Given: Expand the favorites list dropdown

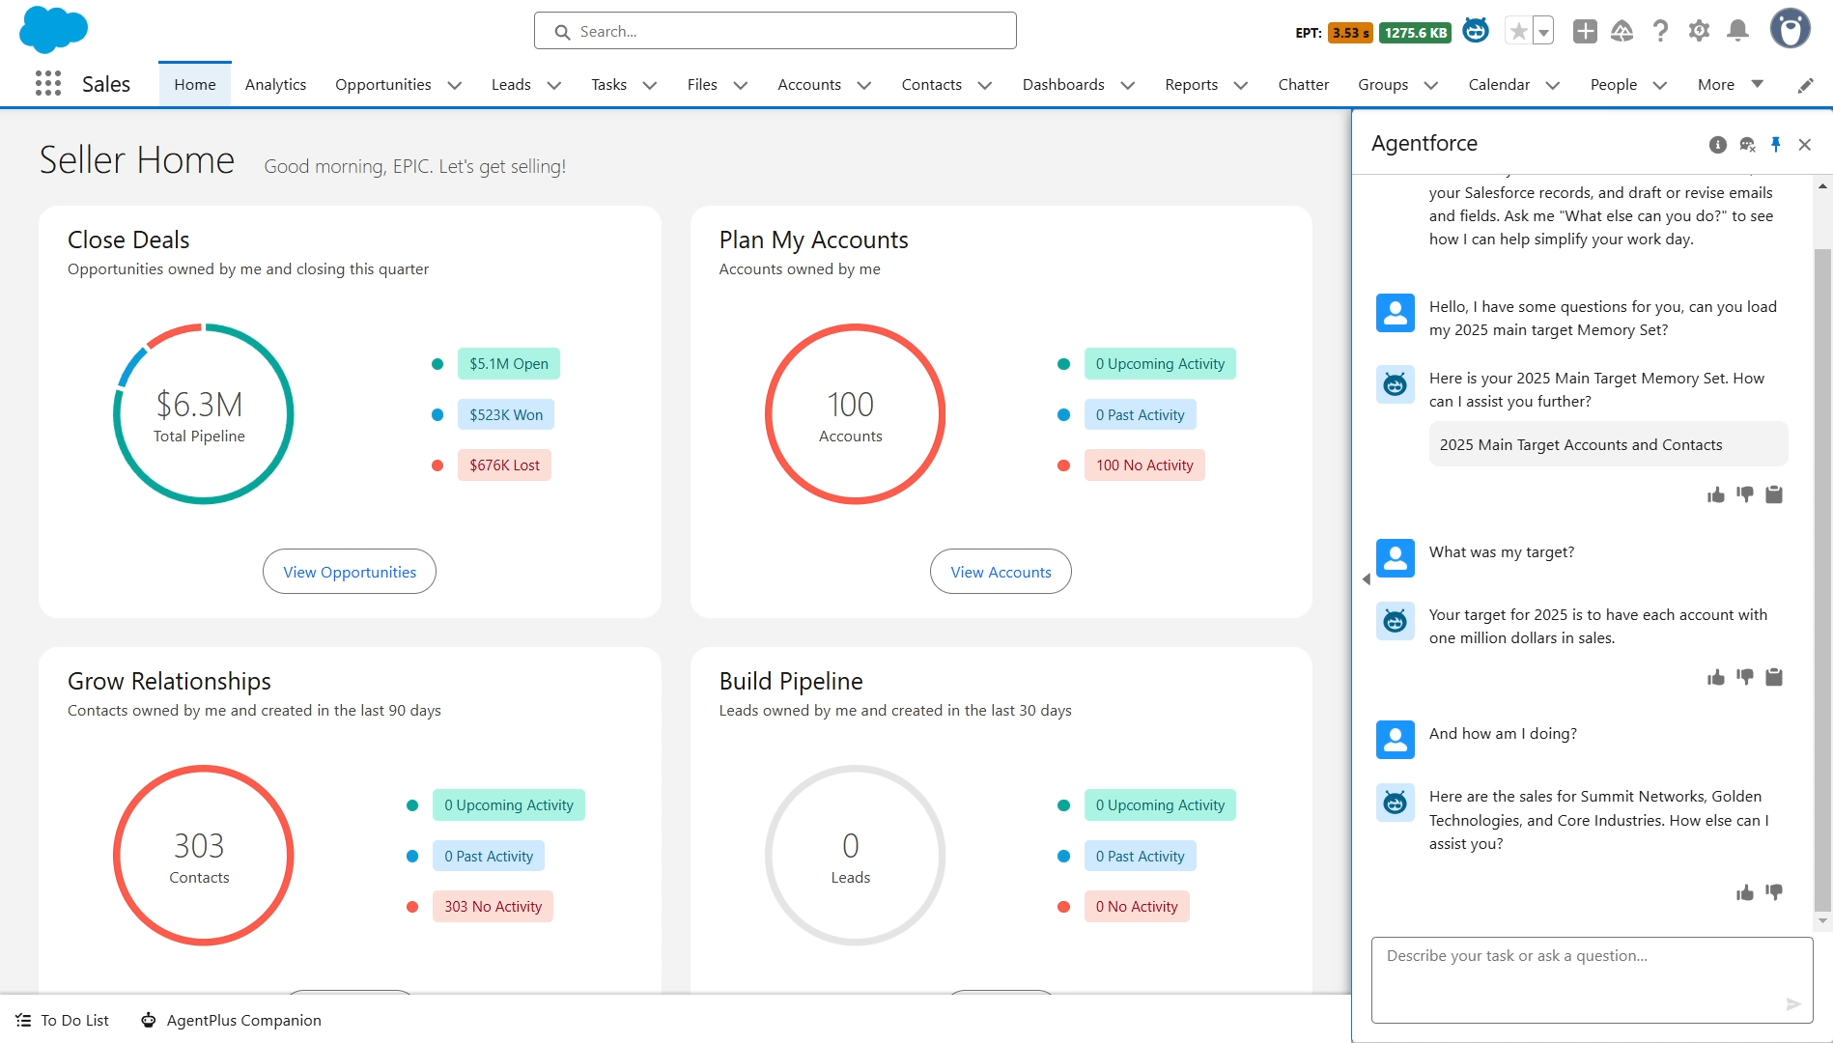Looking at the screenshot, I should tap(1543, 32).
